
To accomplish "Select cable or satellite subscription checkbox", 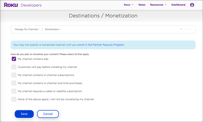I will 14,91.
